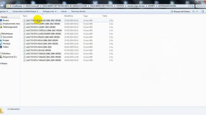Select Ordinateur in navigation pane
The image size is (206, 115).
click(x=6, y=53)
